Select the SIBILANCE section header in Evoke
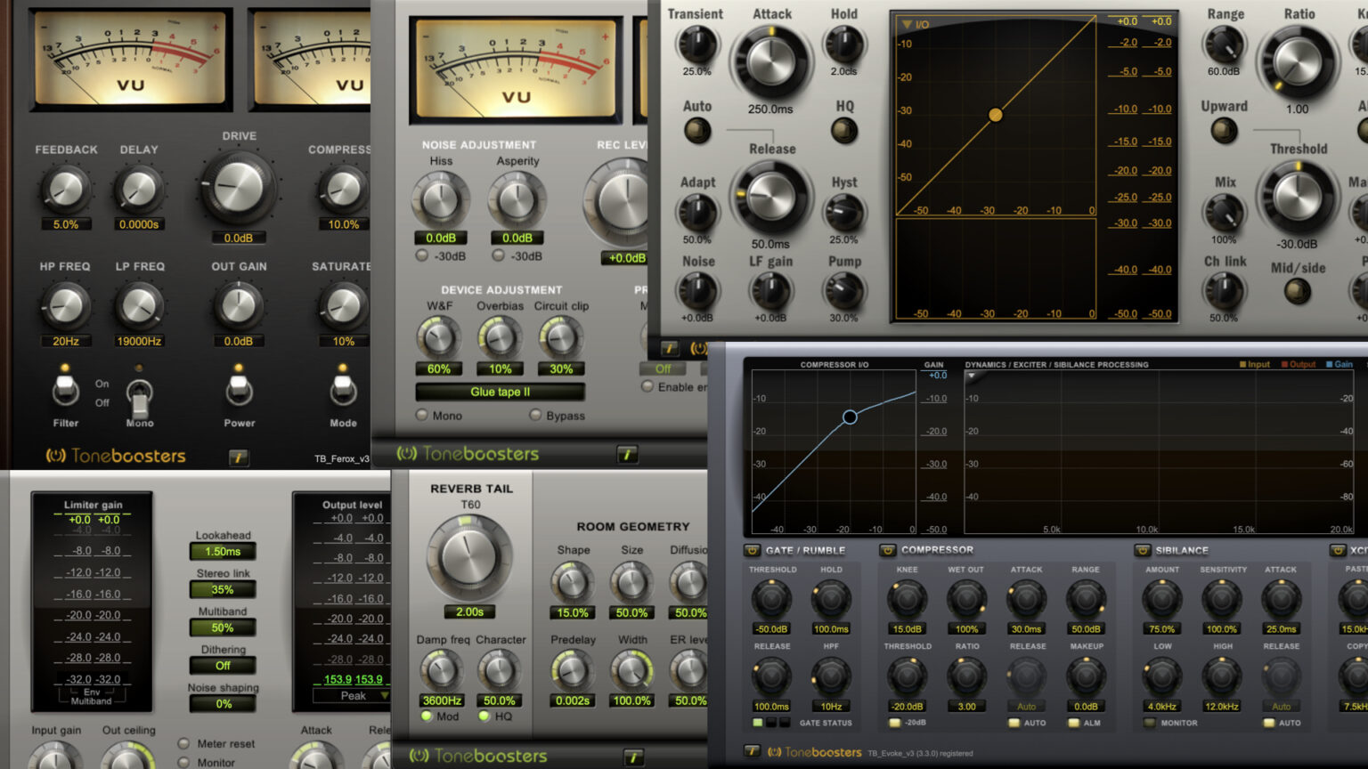1368x769 pixels. 1181,550
